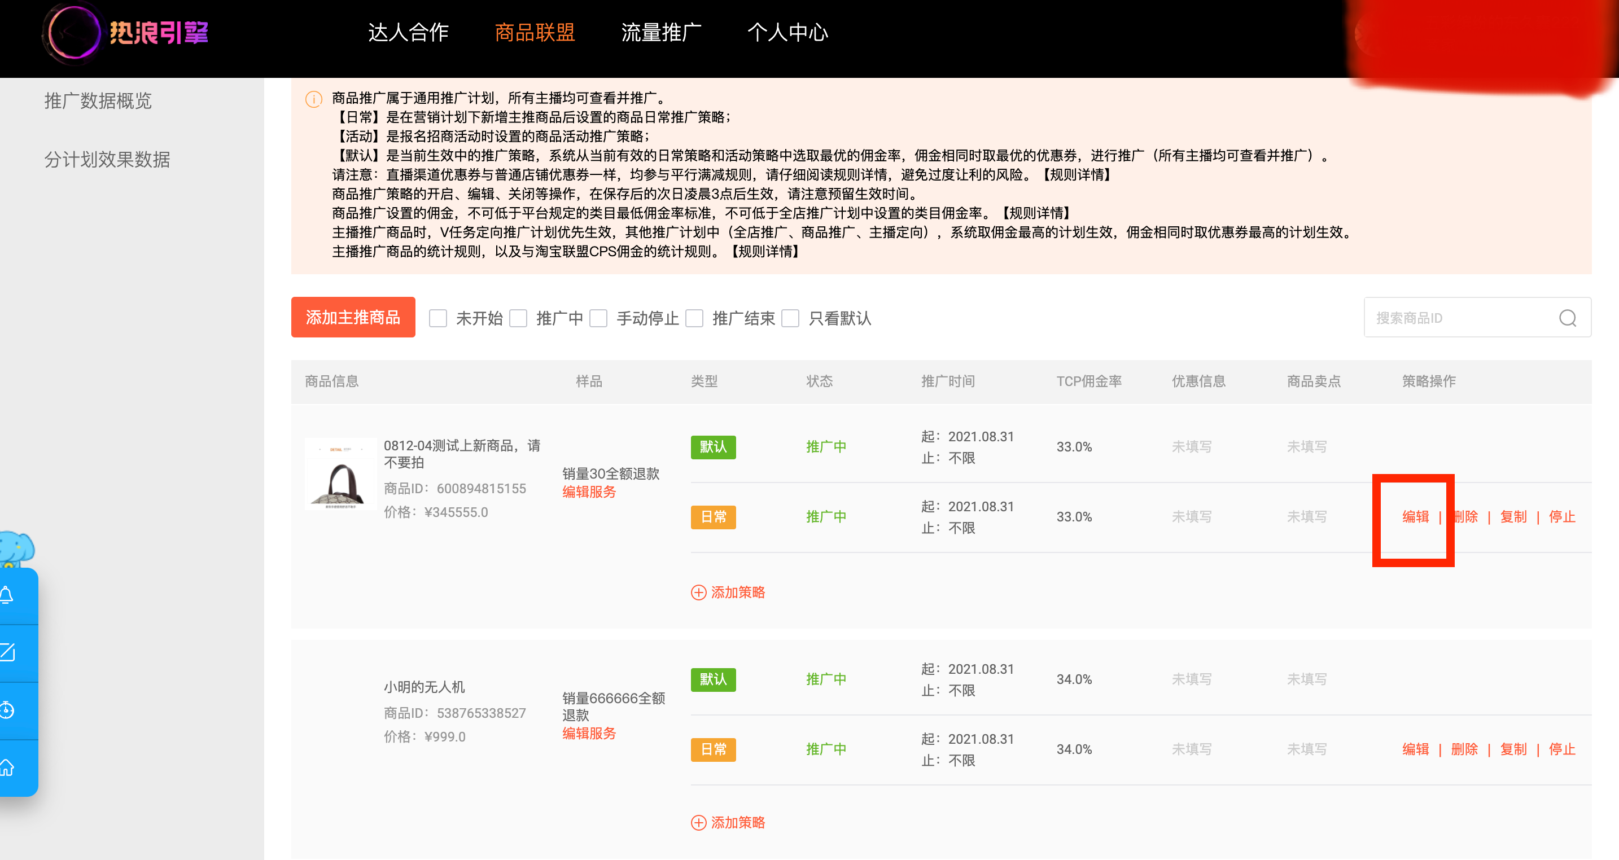Click 34.0% rate in 小明的无人机 默认 row
Image resolution: width=1619 pixels, height=860 pixels.
coord(1074,679)
